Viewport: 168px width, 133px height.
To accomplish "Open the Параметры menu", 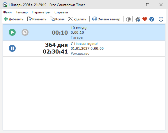I will point(41,12).
